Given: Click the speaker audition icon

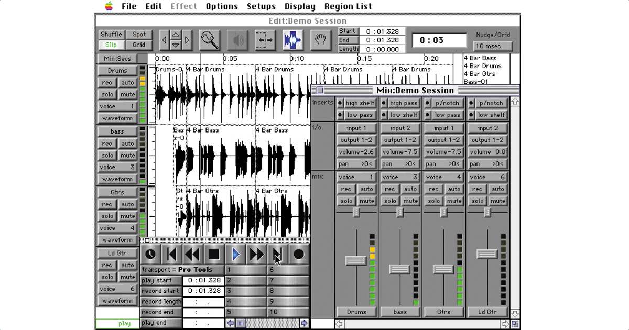Looking at the screenshot, I should click(238, 40).
